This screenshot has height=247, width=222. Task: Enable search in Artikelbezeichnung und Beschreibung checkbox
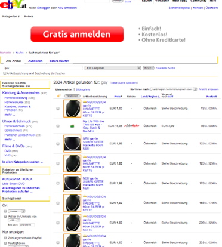pos(5,73)
